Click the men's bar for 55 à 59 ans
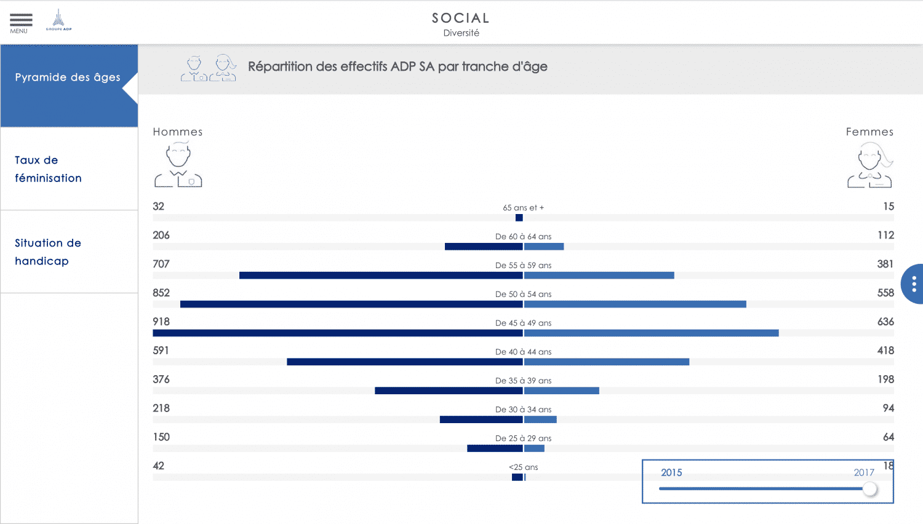 (x=381, y=276)
